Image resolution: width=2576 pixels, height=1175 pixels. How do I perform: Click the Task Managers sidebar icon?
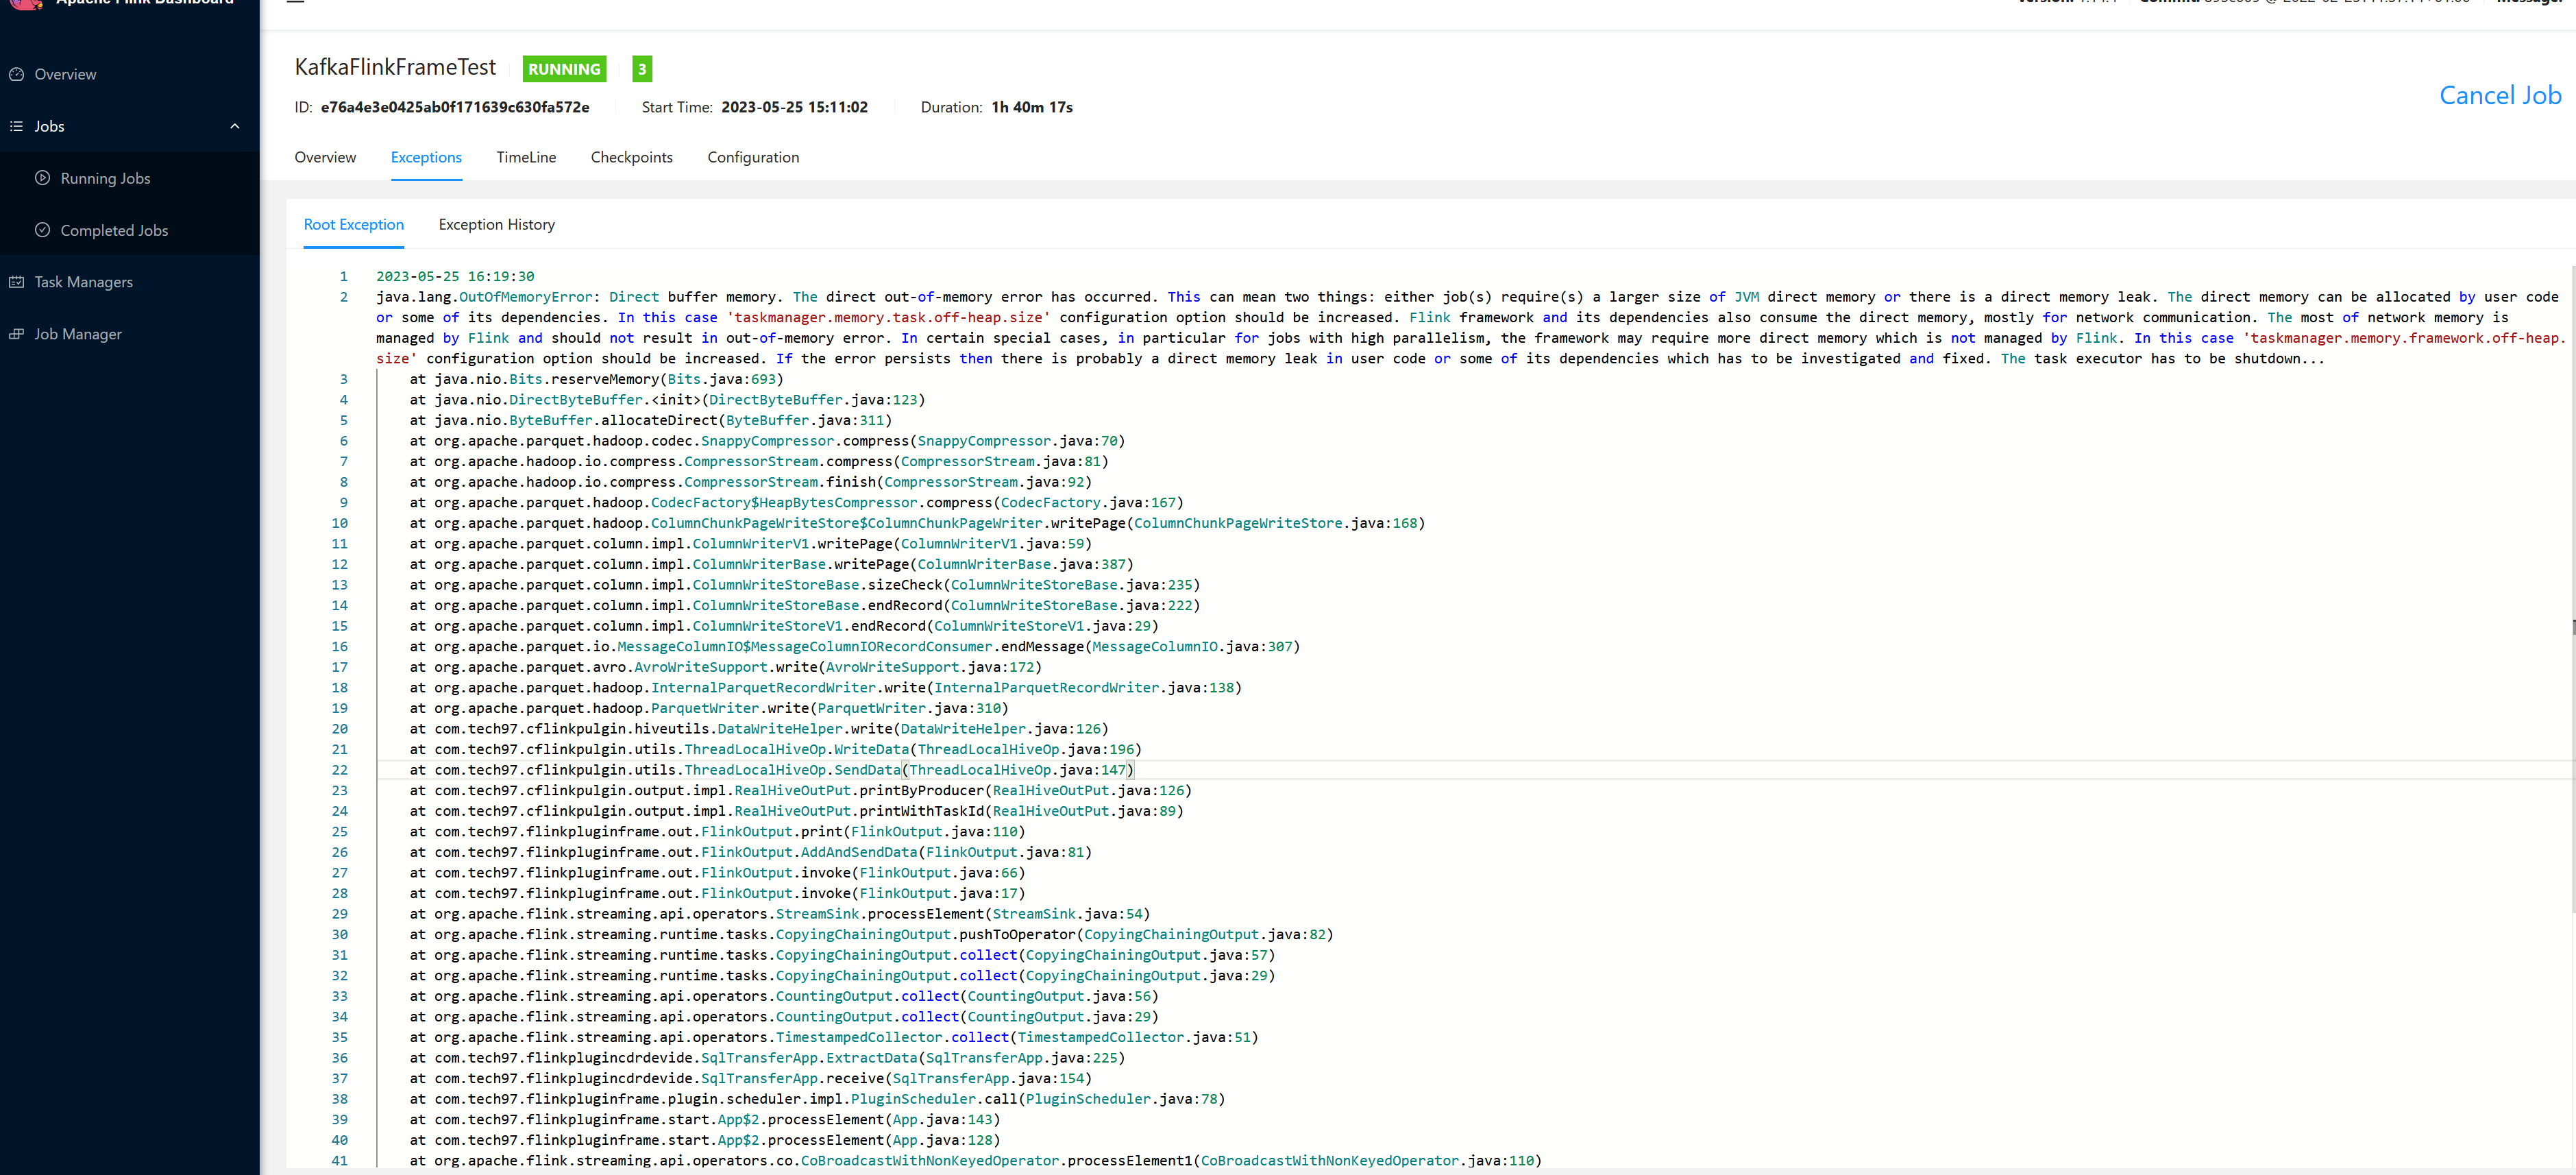pos(16,282)
